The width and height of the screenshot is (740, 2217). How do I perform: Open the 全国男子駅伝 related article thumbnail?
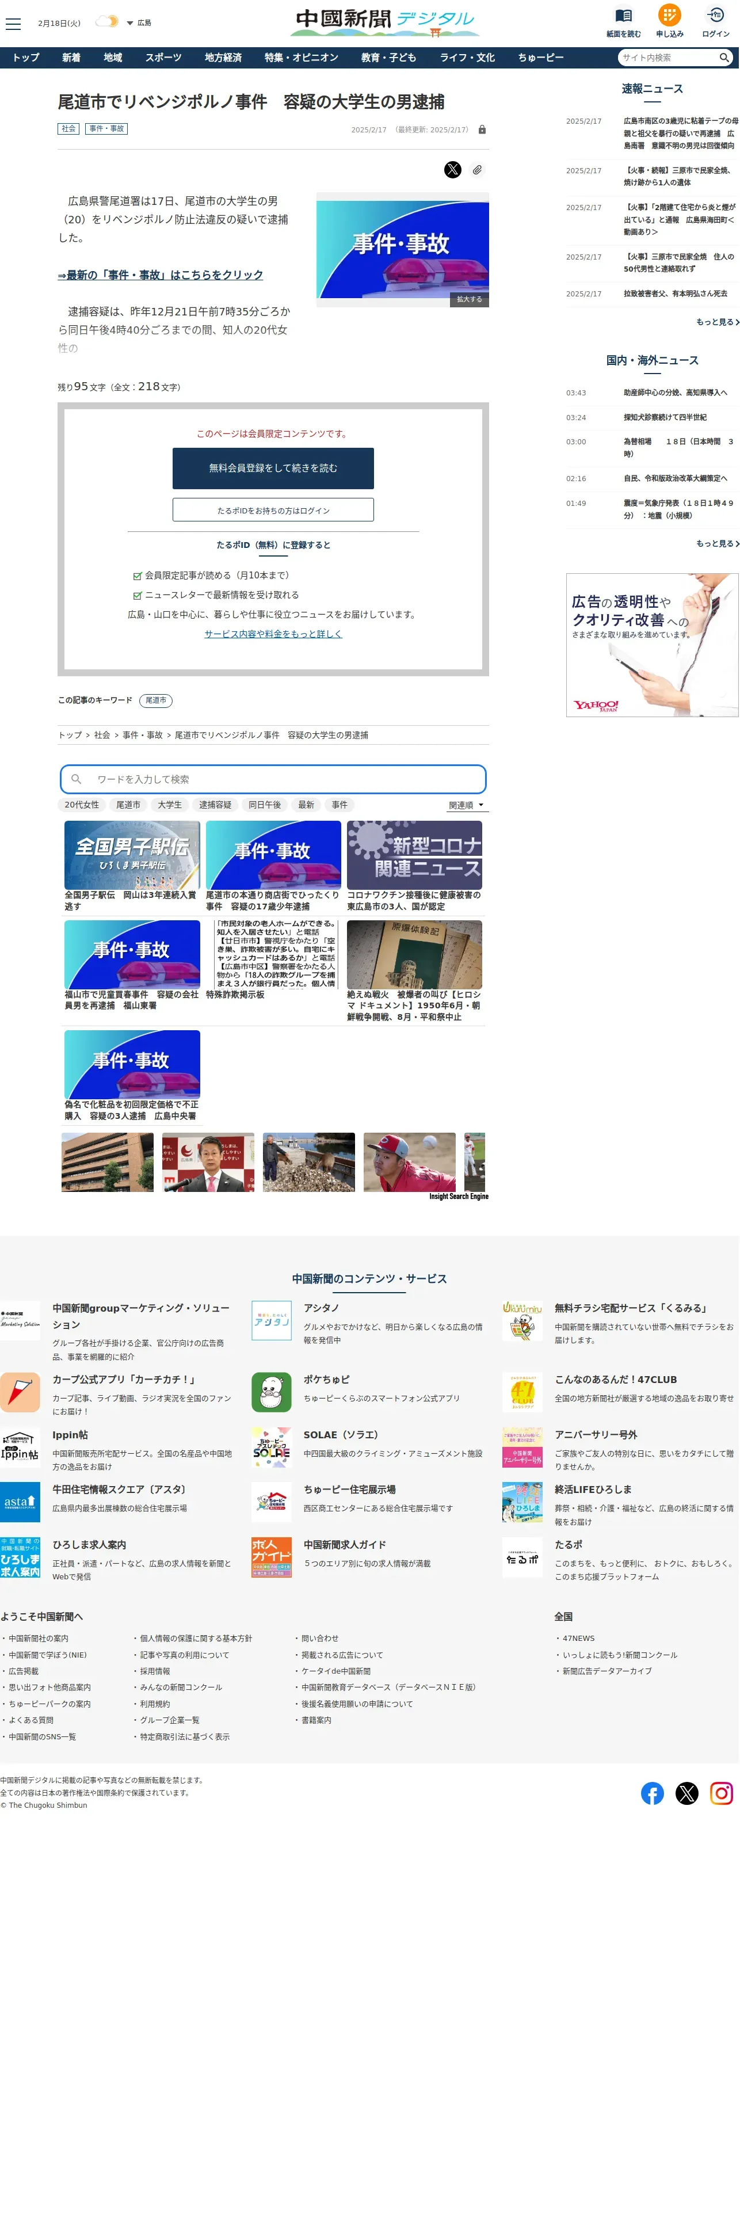coord(132,855)
